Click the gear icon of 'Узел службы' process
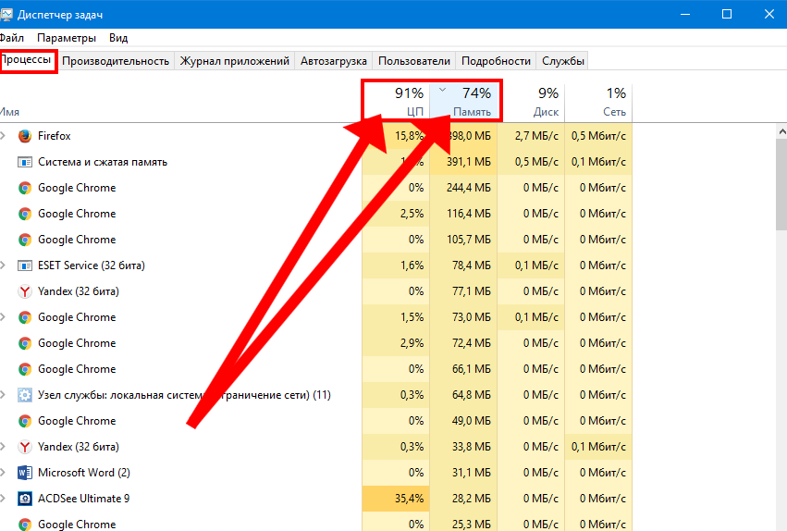Screen dimensions: 787x531 [x=25, y=395]
